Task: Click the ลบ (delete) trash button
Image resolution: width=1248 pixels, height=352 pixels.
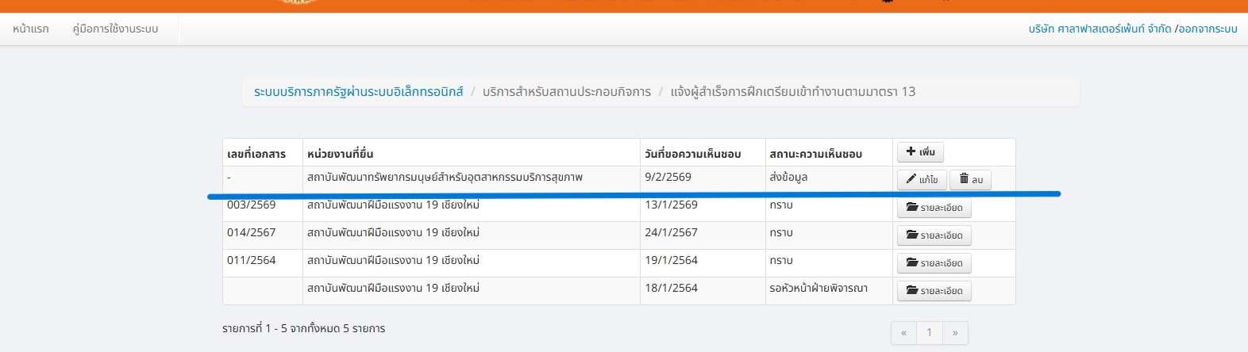Action: click(x=970, y=180)
